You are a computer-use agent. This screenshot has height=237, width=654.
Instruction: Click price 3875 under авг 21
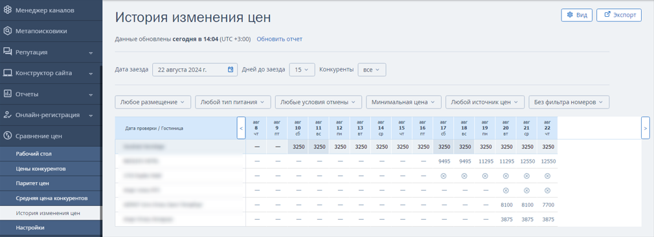tap(527, 220)
